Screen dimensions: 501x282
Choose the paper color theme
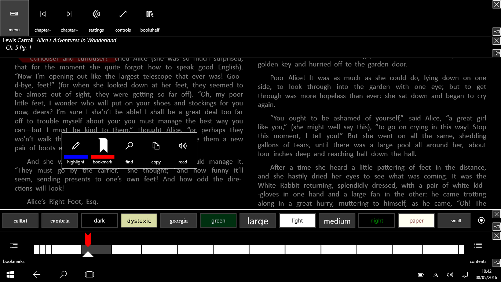tap(416, 220)
